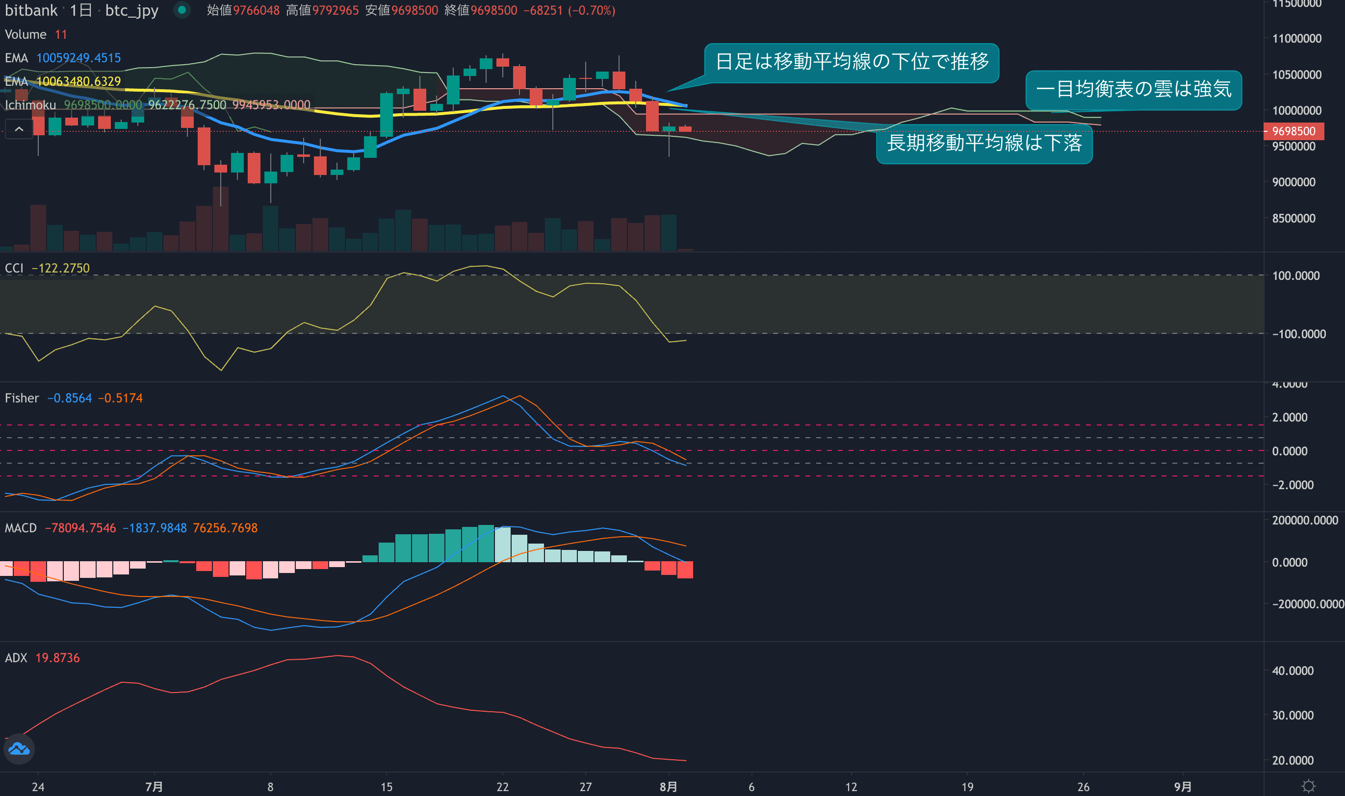Collapse the indicator legend with chevron button
This screenshot has width=1345, height=796.
pos(19,129)
